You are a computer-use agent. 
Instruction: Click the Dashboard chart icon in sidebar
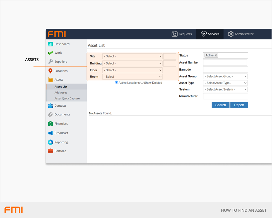tap(50, 44)
